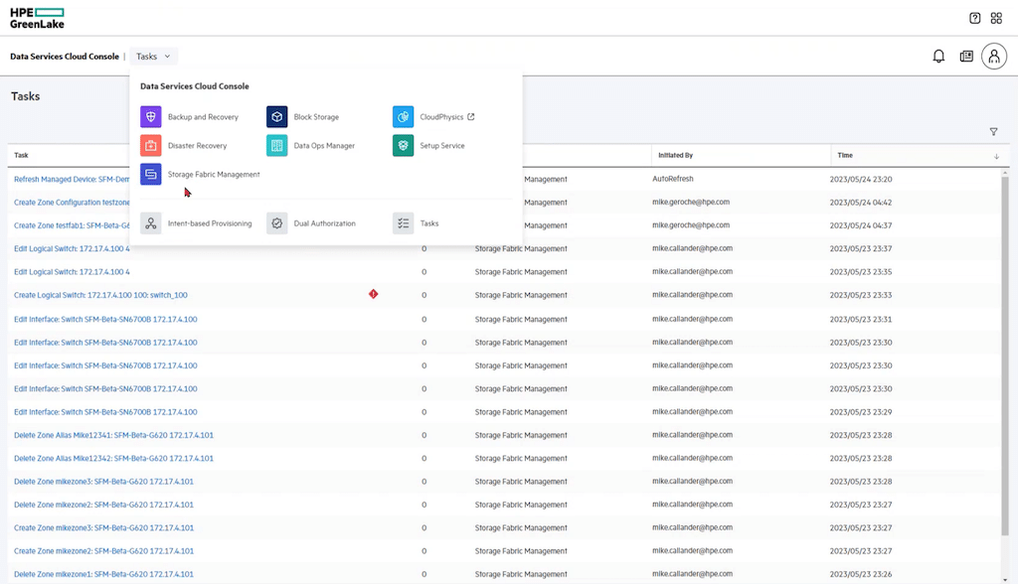Click the Task column header
This screenshot has width=1018, height=584.
[x=22, y=156]
